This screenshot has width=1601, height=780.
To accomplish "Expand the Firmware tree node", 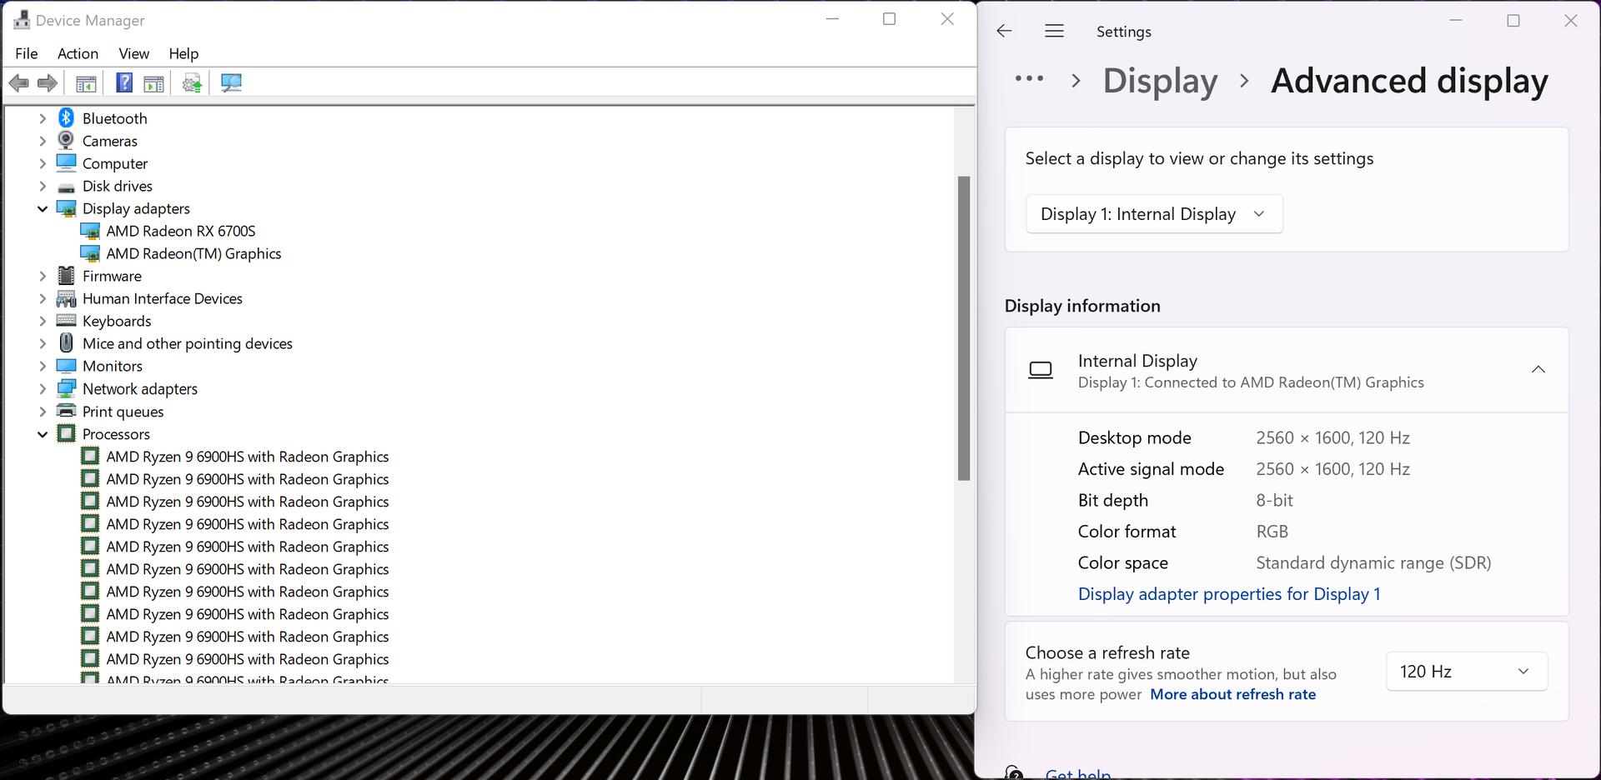I will click(43, 276).
